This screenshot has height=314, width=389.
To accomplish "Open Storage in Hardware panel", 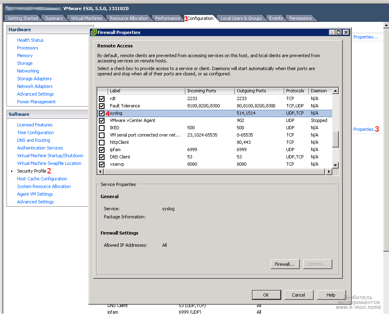I will 25,63.
